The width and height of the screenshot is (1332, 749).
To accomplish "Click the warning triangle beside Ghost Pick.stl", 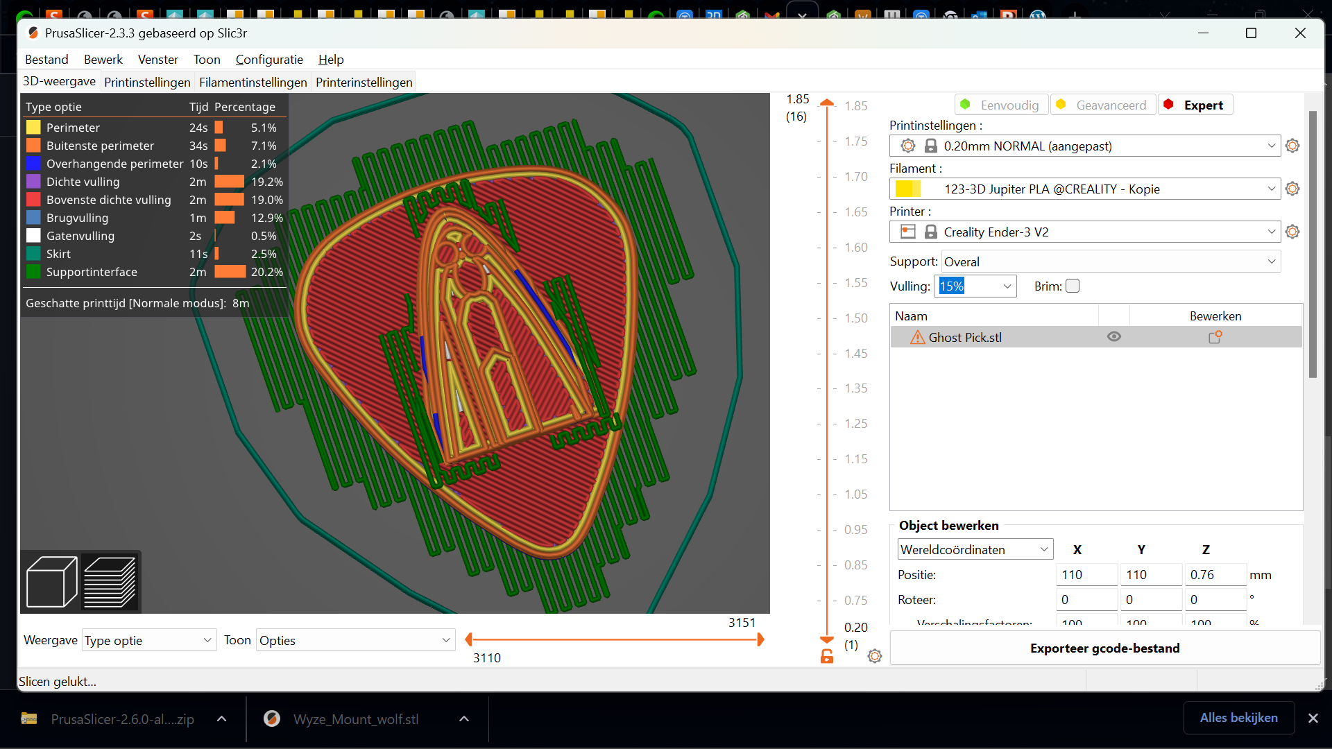I will (917, 338).
